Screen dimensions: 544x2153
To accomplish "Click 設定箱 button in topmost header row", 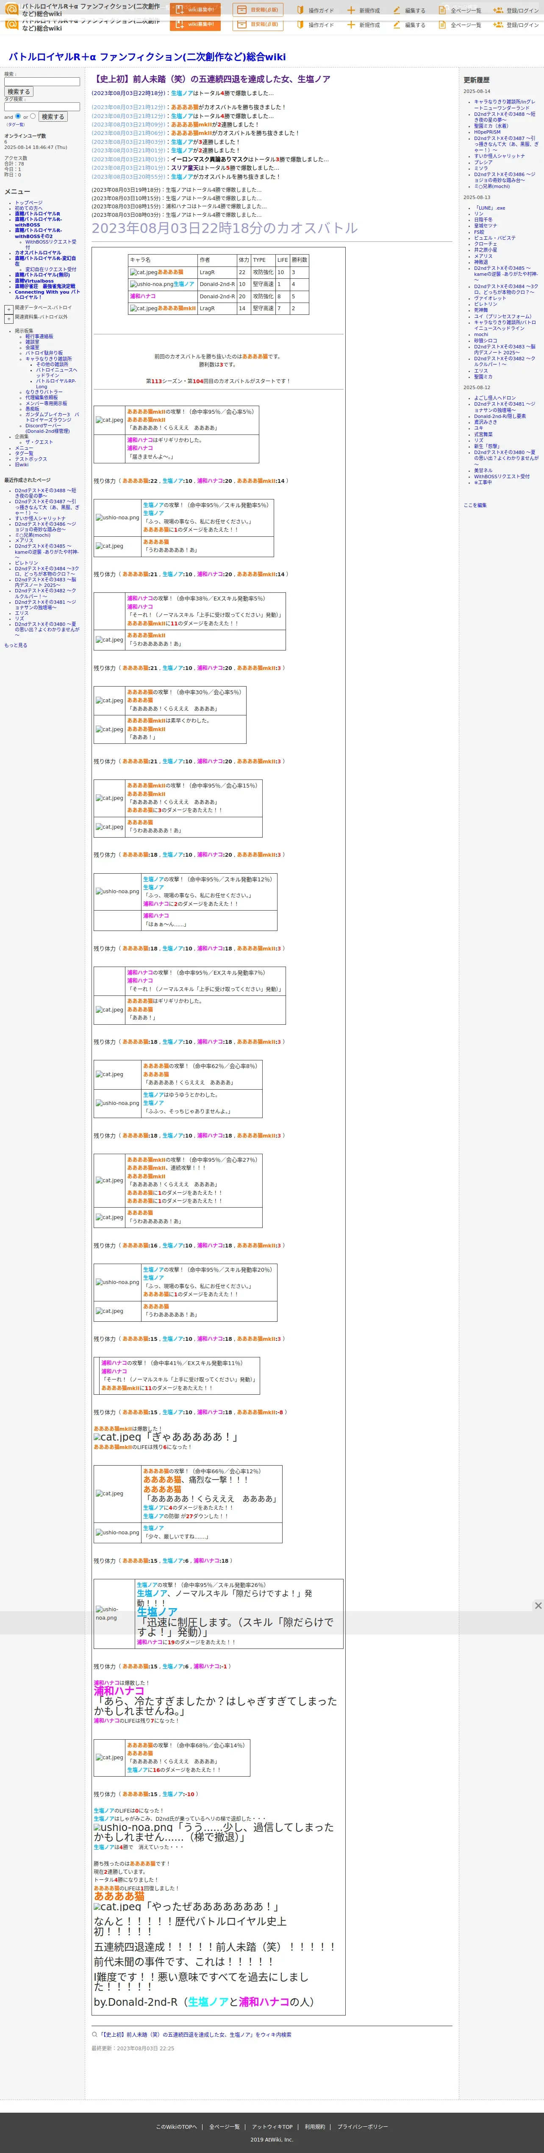I will point(258,10).
